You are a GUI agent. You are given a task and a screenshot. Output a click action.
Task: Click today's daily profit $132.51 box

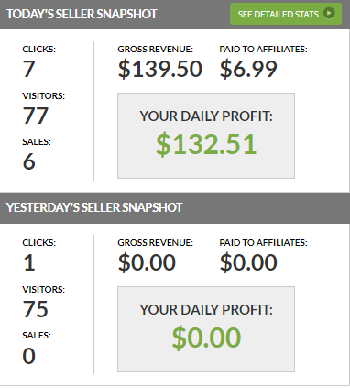coord(206,136)
